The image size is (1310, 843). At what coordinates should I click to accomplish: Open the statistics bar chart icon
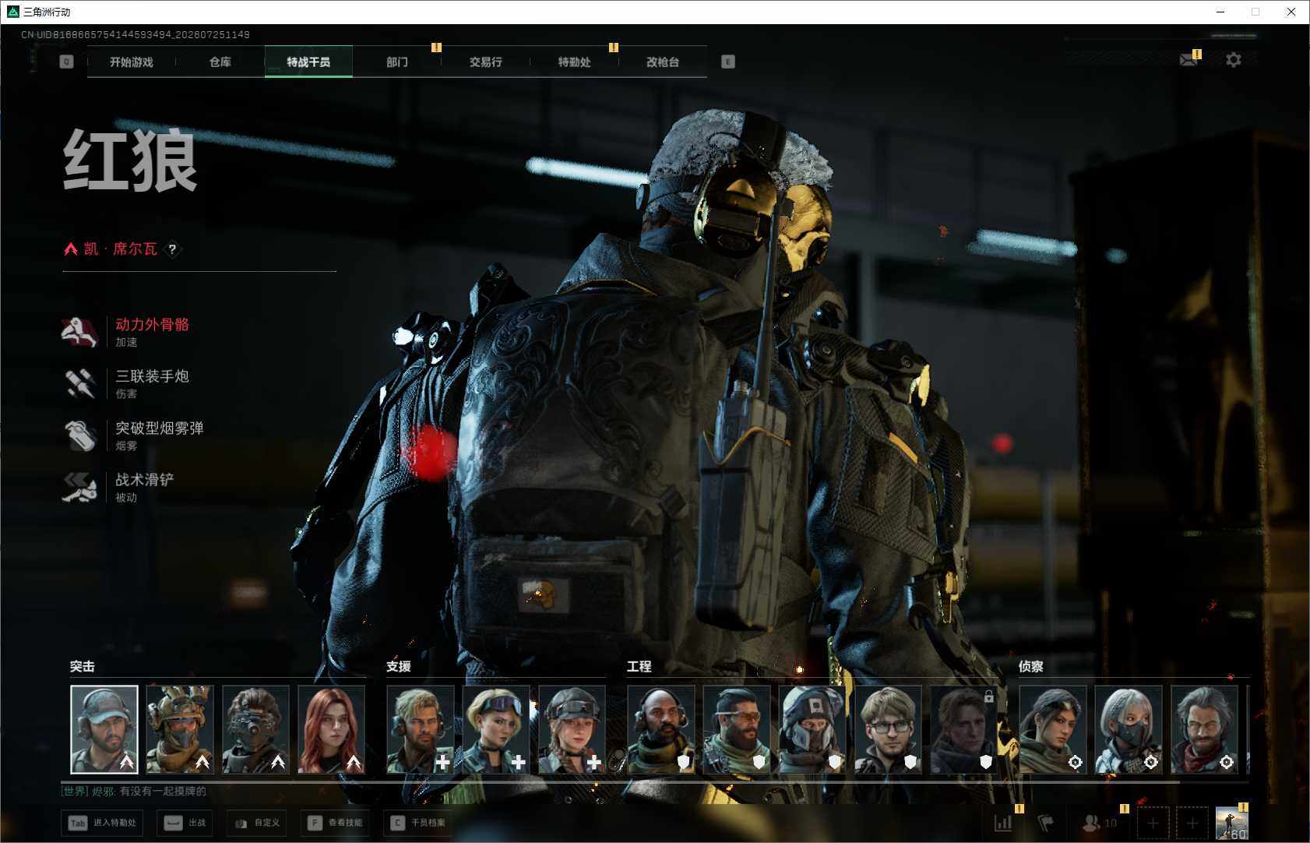coord(1003,823)
